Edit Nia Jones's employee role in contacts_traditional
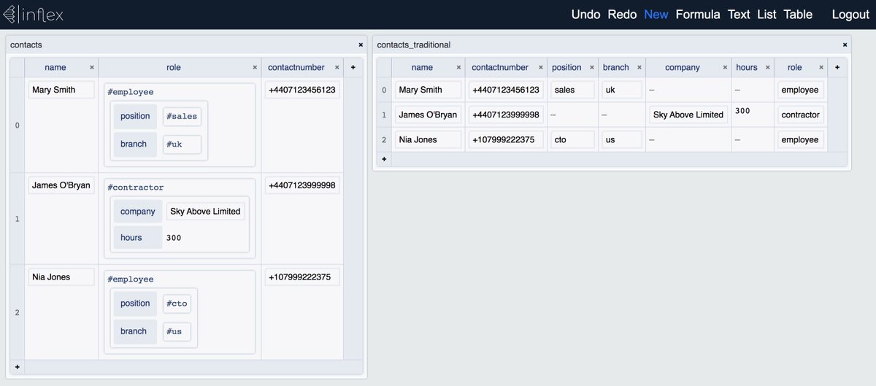 pos(801,139)
